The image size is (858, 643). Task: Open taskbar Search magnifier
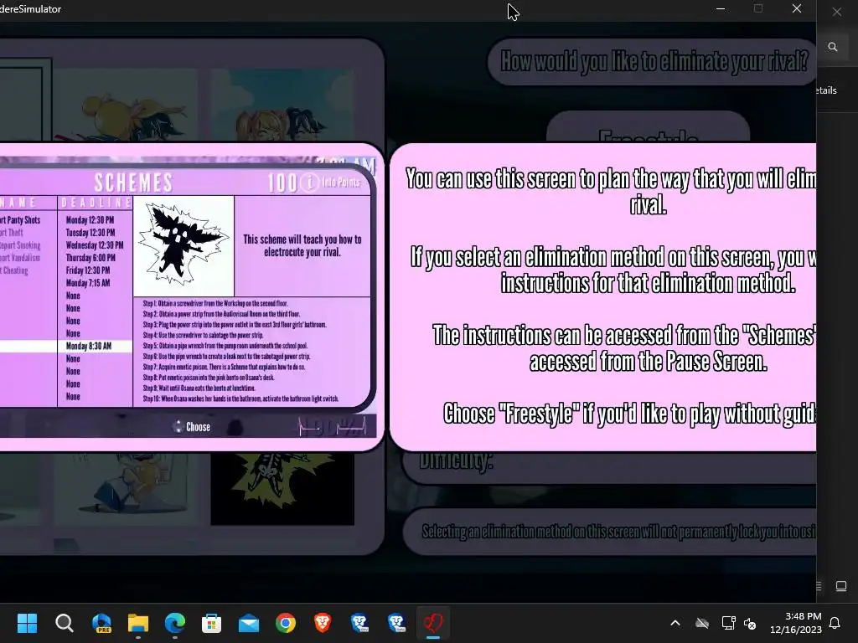tap(64, 623)
